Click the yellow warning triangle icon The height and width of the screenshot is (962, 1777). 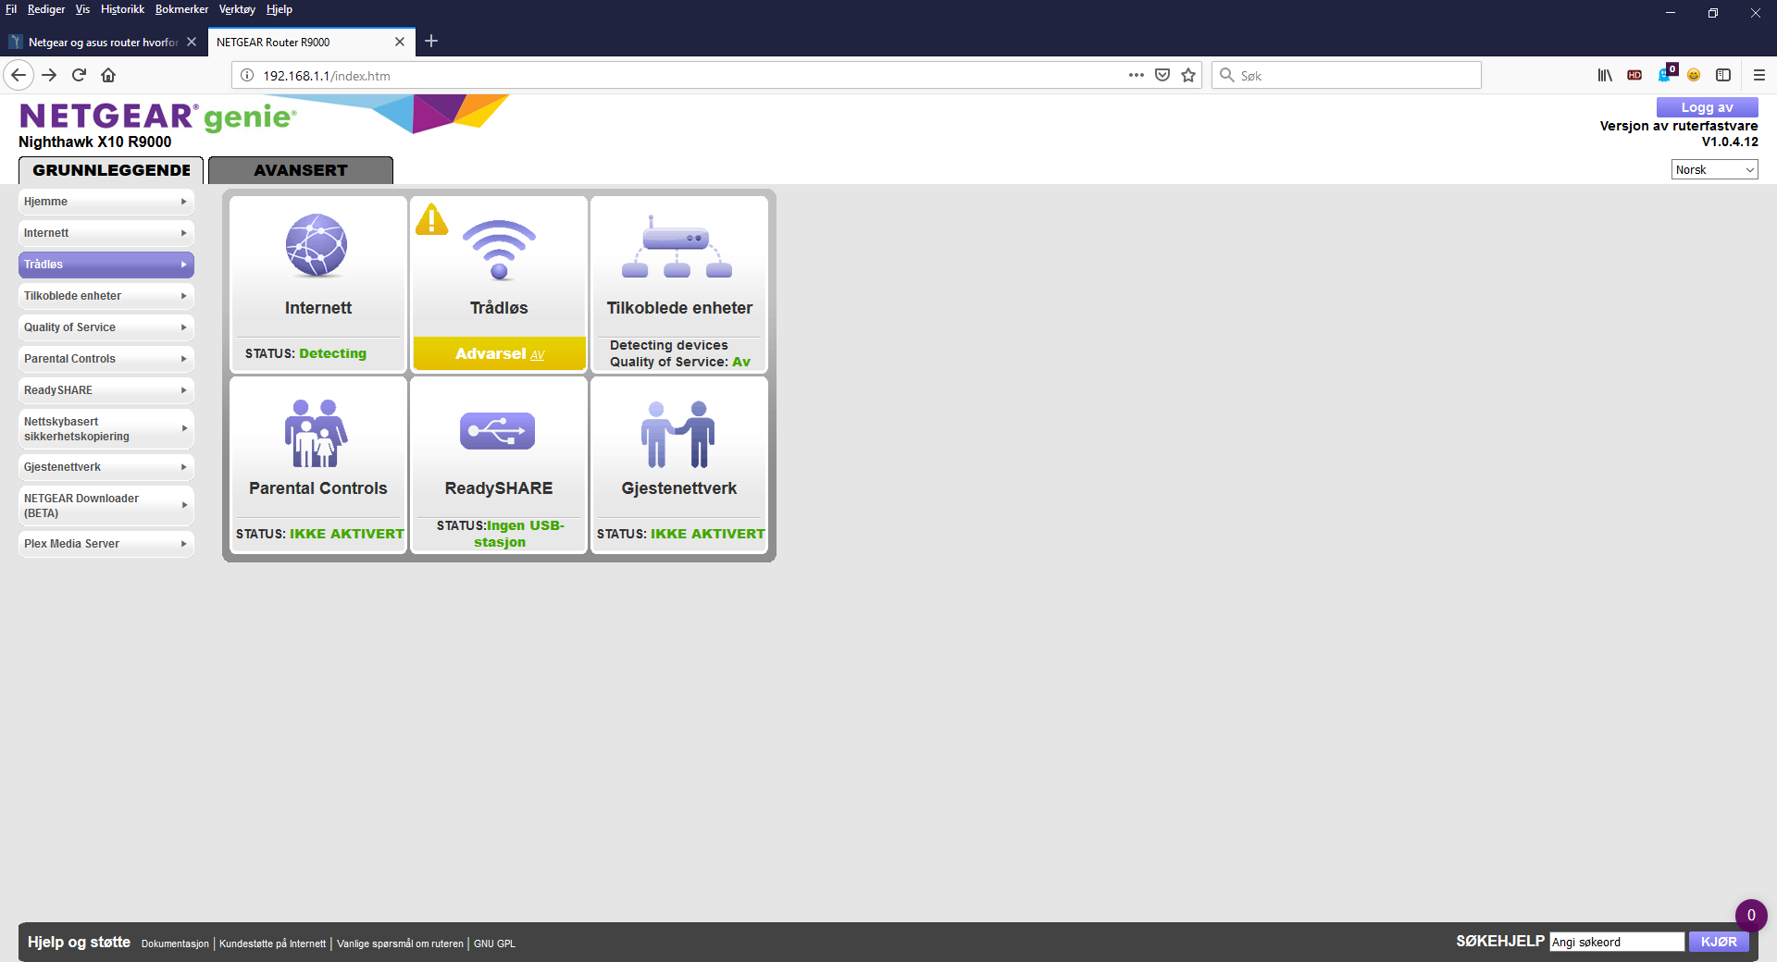click(x=431, y=219)
